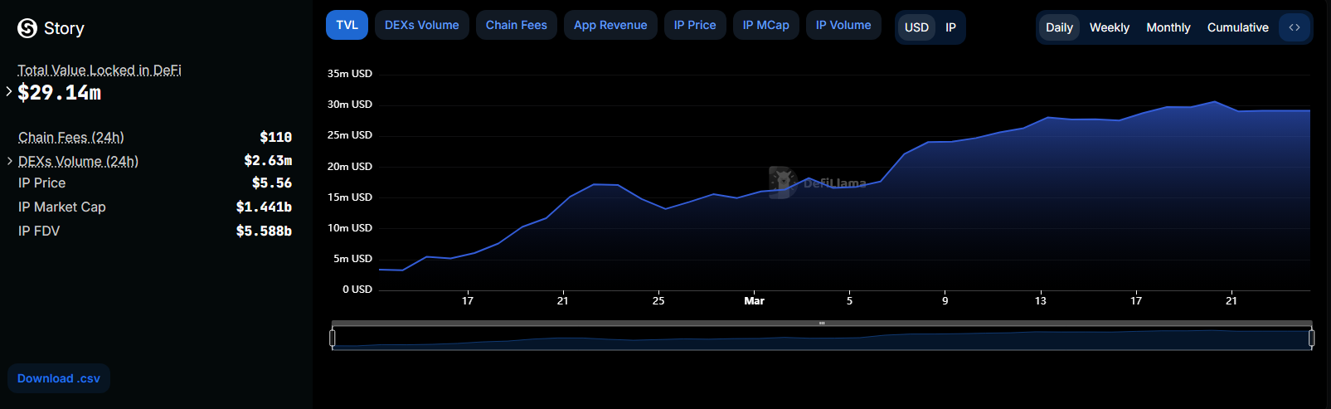This screenshot has height=409, width=1331.
Task: Click the IP FDV value $5.588b
Action: click(264, 231)
